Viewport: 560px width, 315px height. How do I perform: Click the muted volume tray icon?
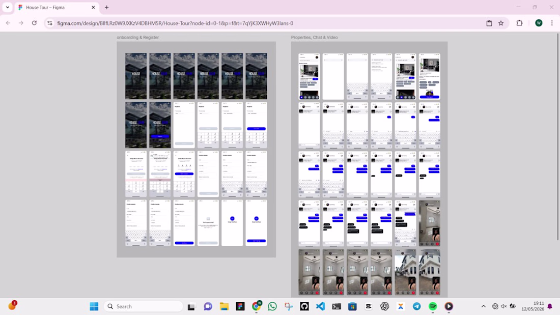click(504, 306)
